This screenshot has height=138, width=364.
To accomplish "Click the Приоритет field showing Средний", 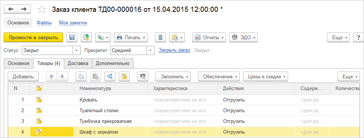I will coord(129,51).
